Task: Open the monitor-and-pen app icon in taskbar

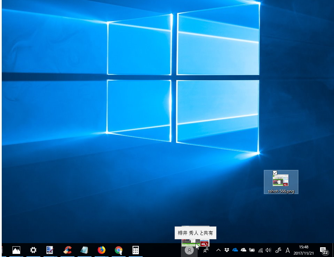Action: pos(50,250)
